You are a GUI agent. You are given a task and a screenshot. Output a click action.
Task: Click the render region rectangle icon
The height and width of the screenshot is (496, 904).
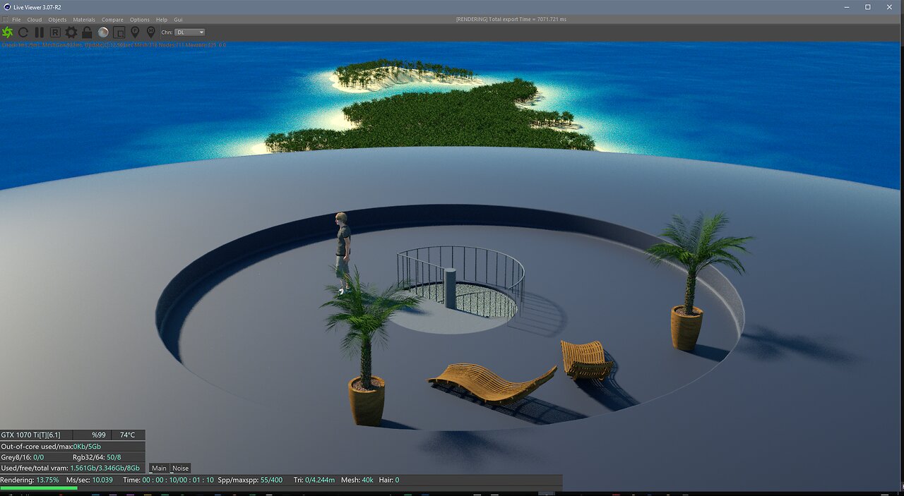pos(119,32)
